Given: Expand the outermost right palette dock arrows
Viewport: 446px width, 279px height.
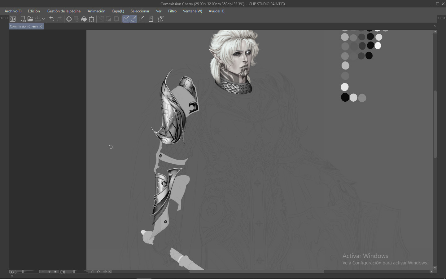Looking at the screenshot, I should [x=444, y=18].
